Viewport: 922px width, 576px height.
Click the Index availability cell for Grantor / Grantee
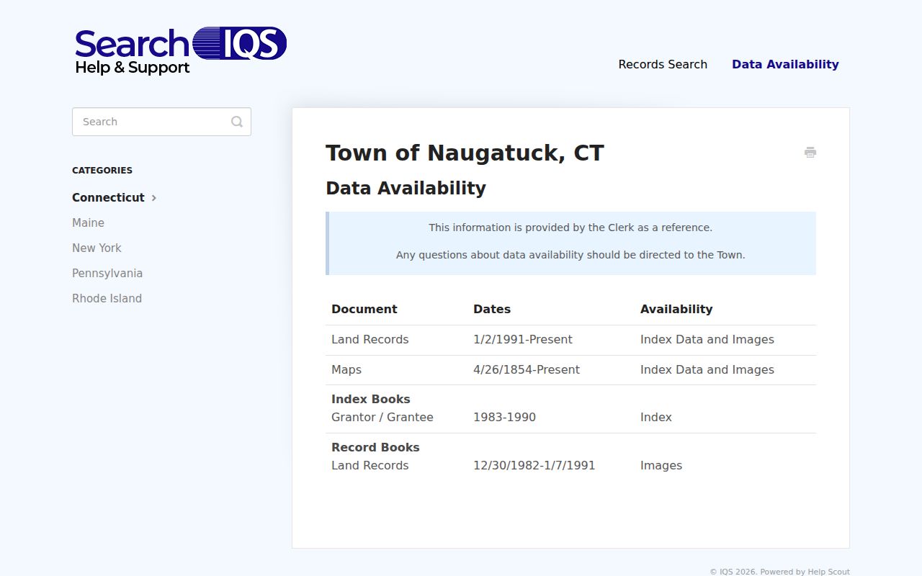656,417
